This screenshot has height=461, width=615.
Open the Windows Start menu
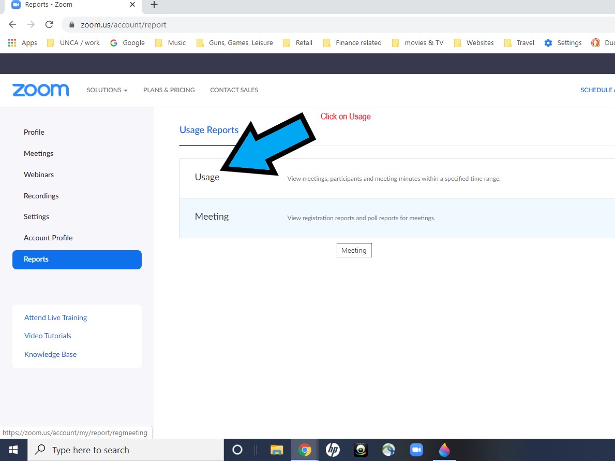pyautogui.click(x=13, y=450)
